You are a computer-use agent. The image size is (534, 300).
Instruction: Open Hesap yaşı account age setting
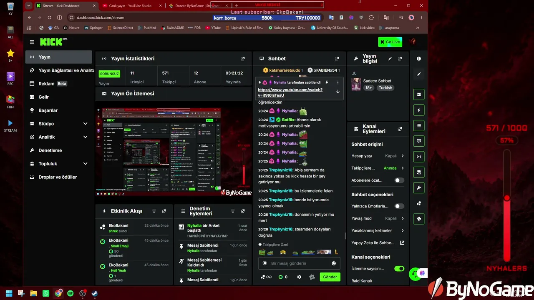pyautogui.click(x=378, y=156)
